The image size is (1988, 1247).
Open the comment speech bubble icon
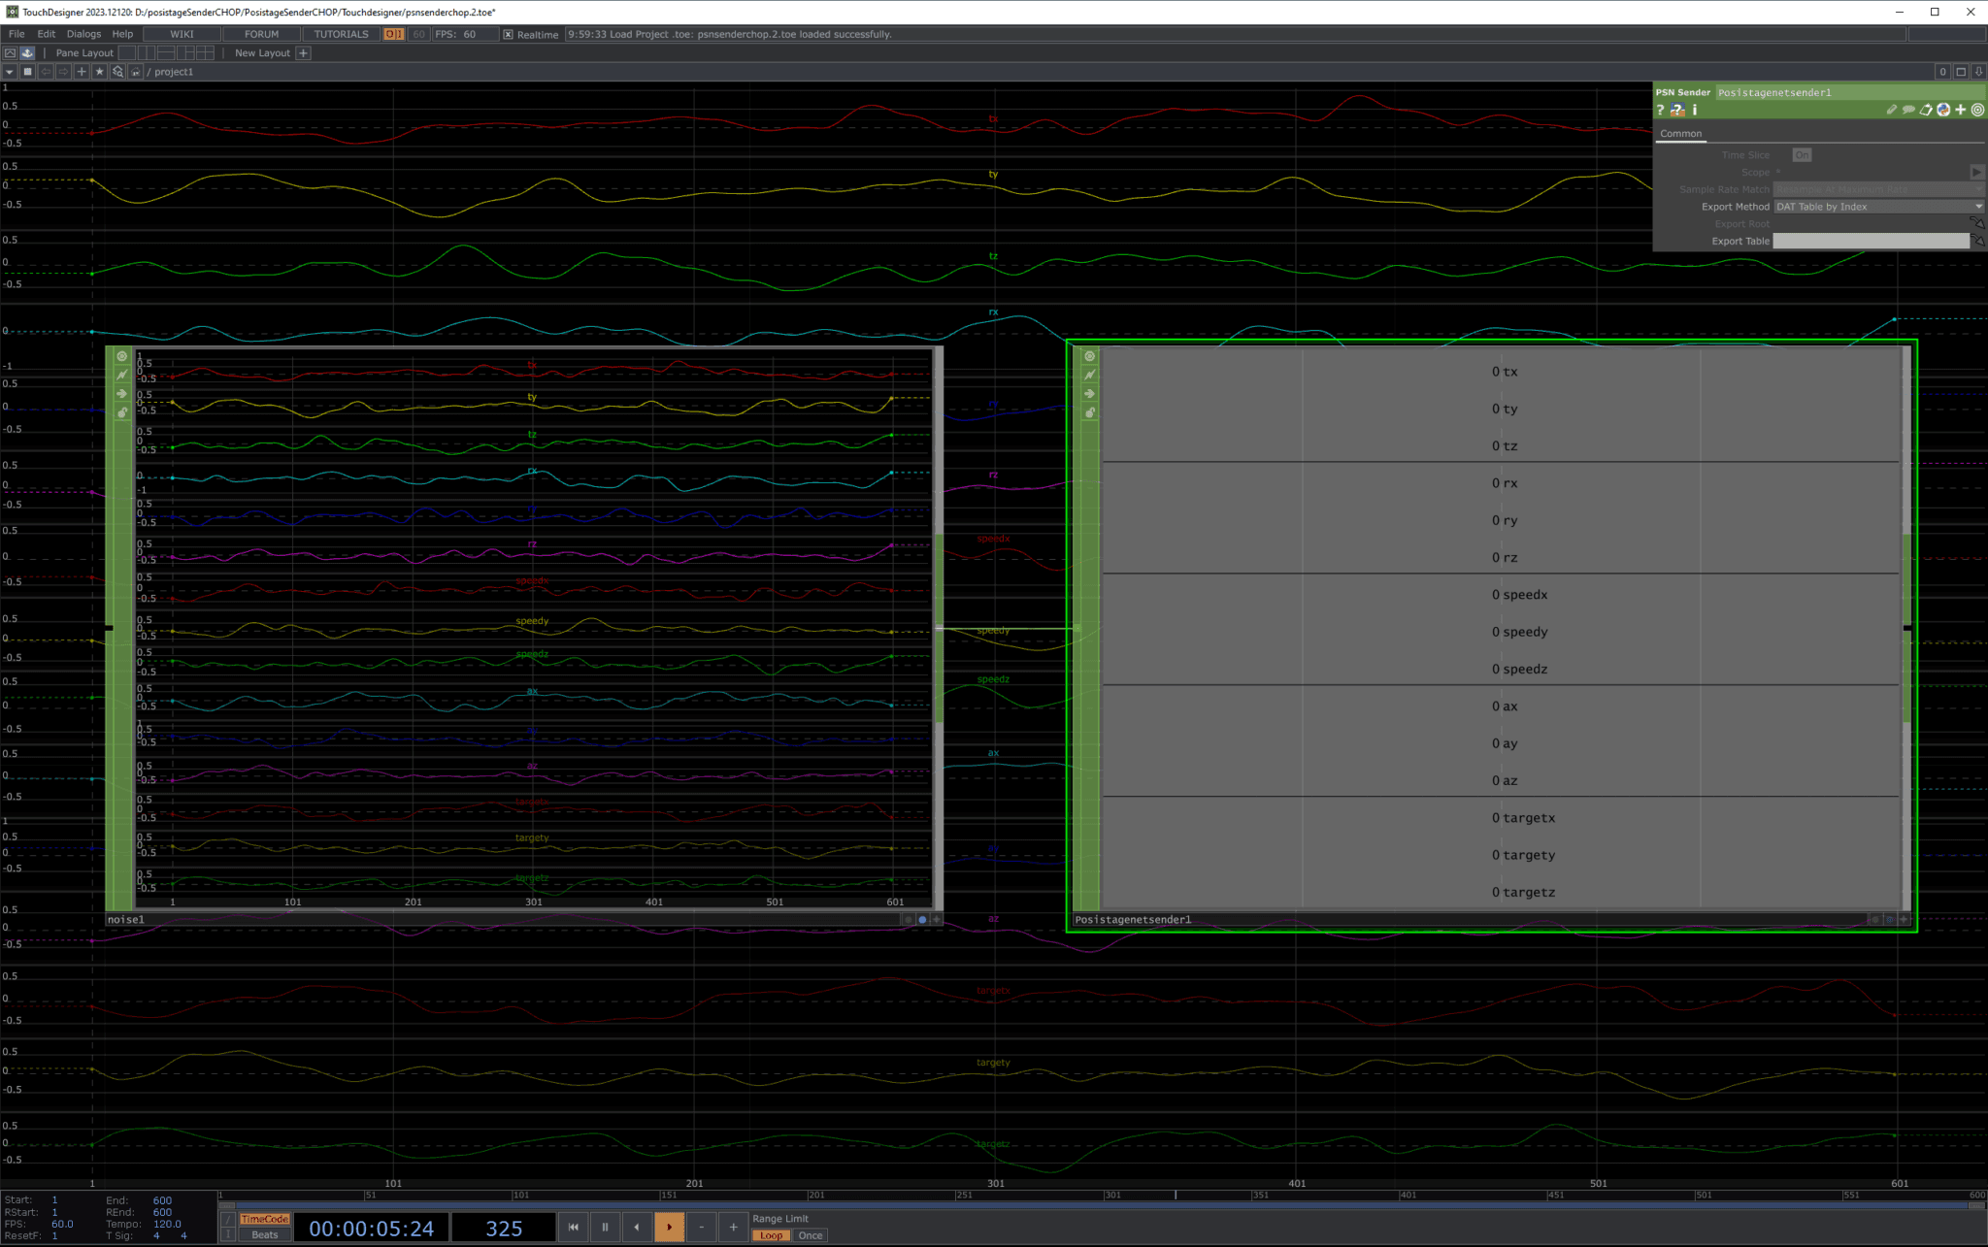(x=1908, y=110)
